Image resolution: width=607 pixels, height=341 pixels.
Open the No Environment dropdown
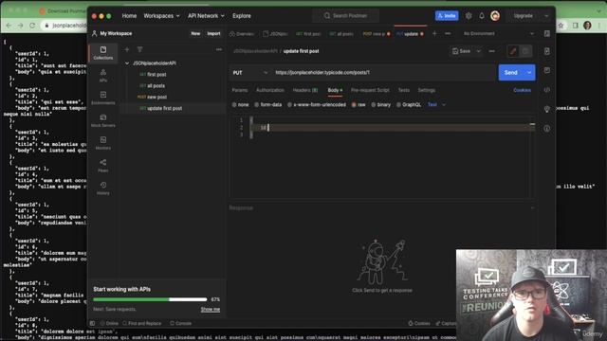[499, 34]
